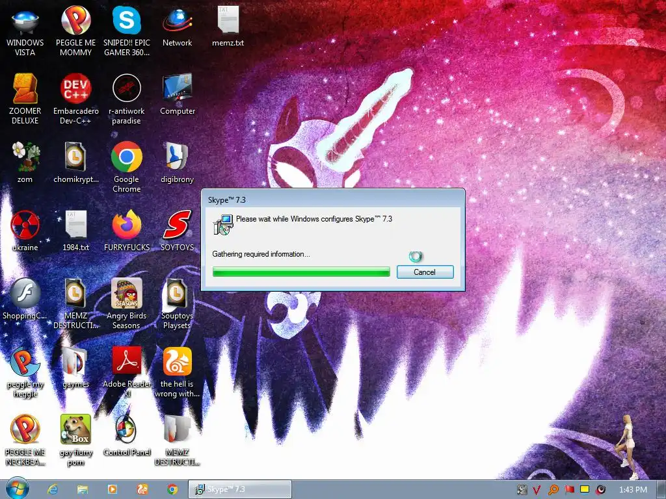Select the 1984.txt file
Image resolution: width=666 pixels, height=499 pixels.
point(75,231)
